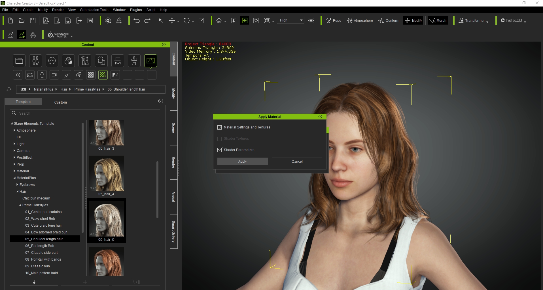The image size is (543, 290).
Task: Click the sun light toggle icon next to High
Action: coord(311,20)
